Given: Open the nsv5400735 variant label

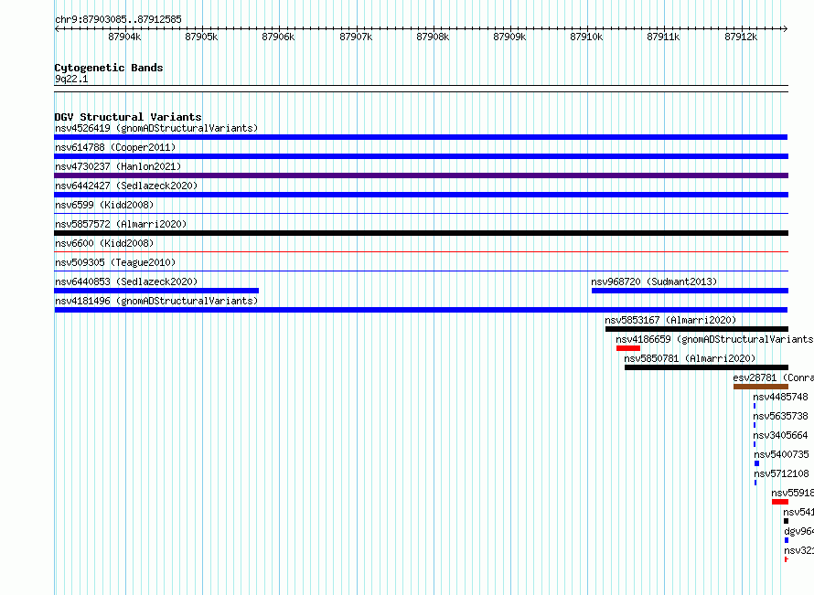Looking at the screenshot, I should (x=781, y=454).
